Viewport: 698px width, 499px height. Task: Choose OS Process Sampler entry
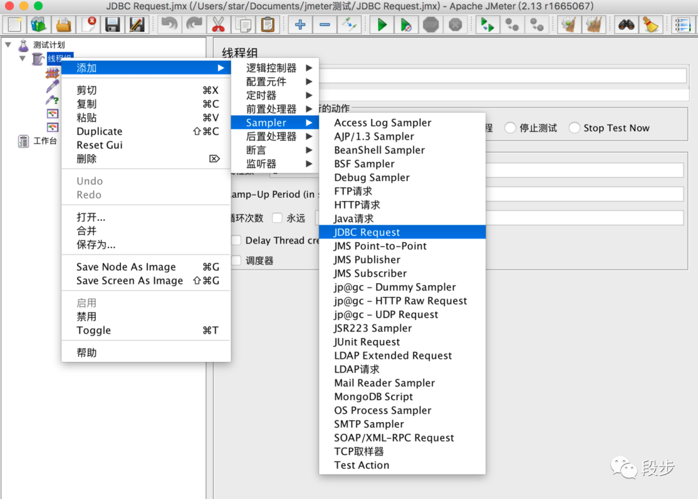click(403, 410)
